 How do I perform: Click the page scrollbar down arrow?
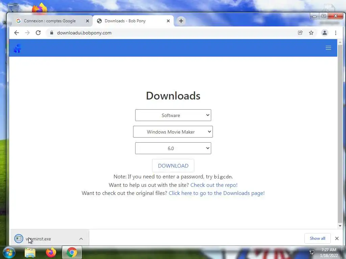340,226
